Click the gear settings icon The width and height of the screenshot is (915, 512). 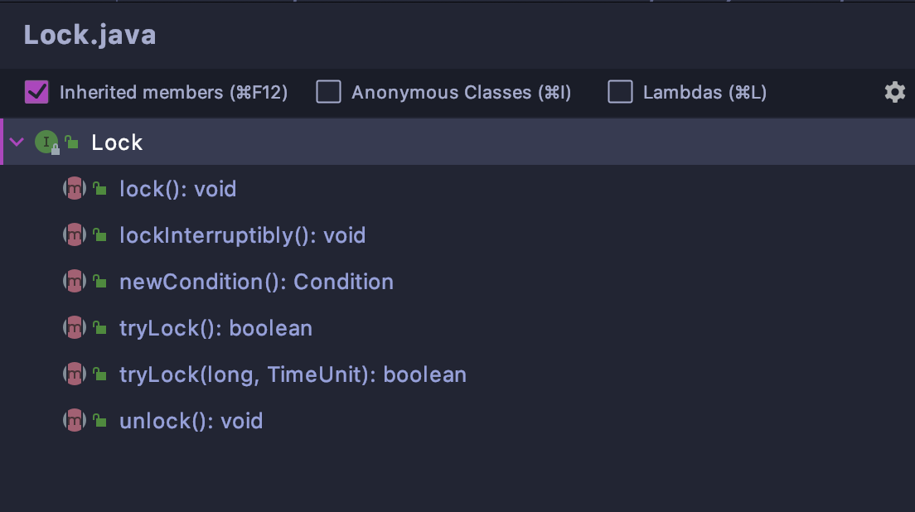pyautogui.click(x=894, y=92)
